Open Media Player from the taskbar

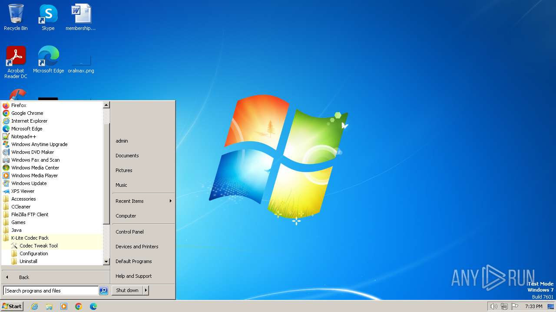[64, 306]
